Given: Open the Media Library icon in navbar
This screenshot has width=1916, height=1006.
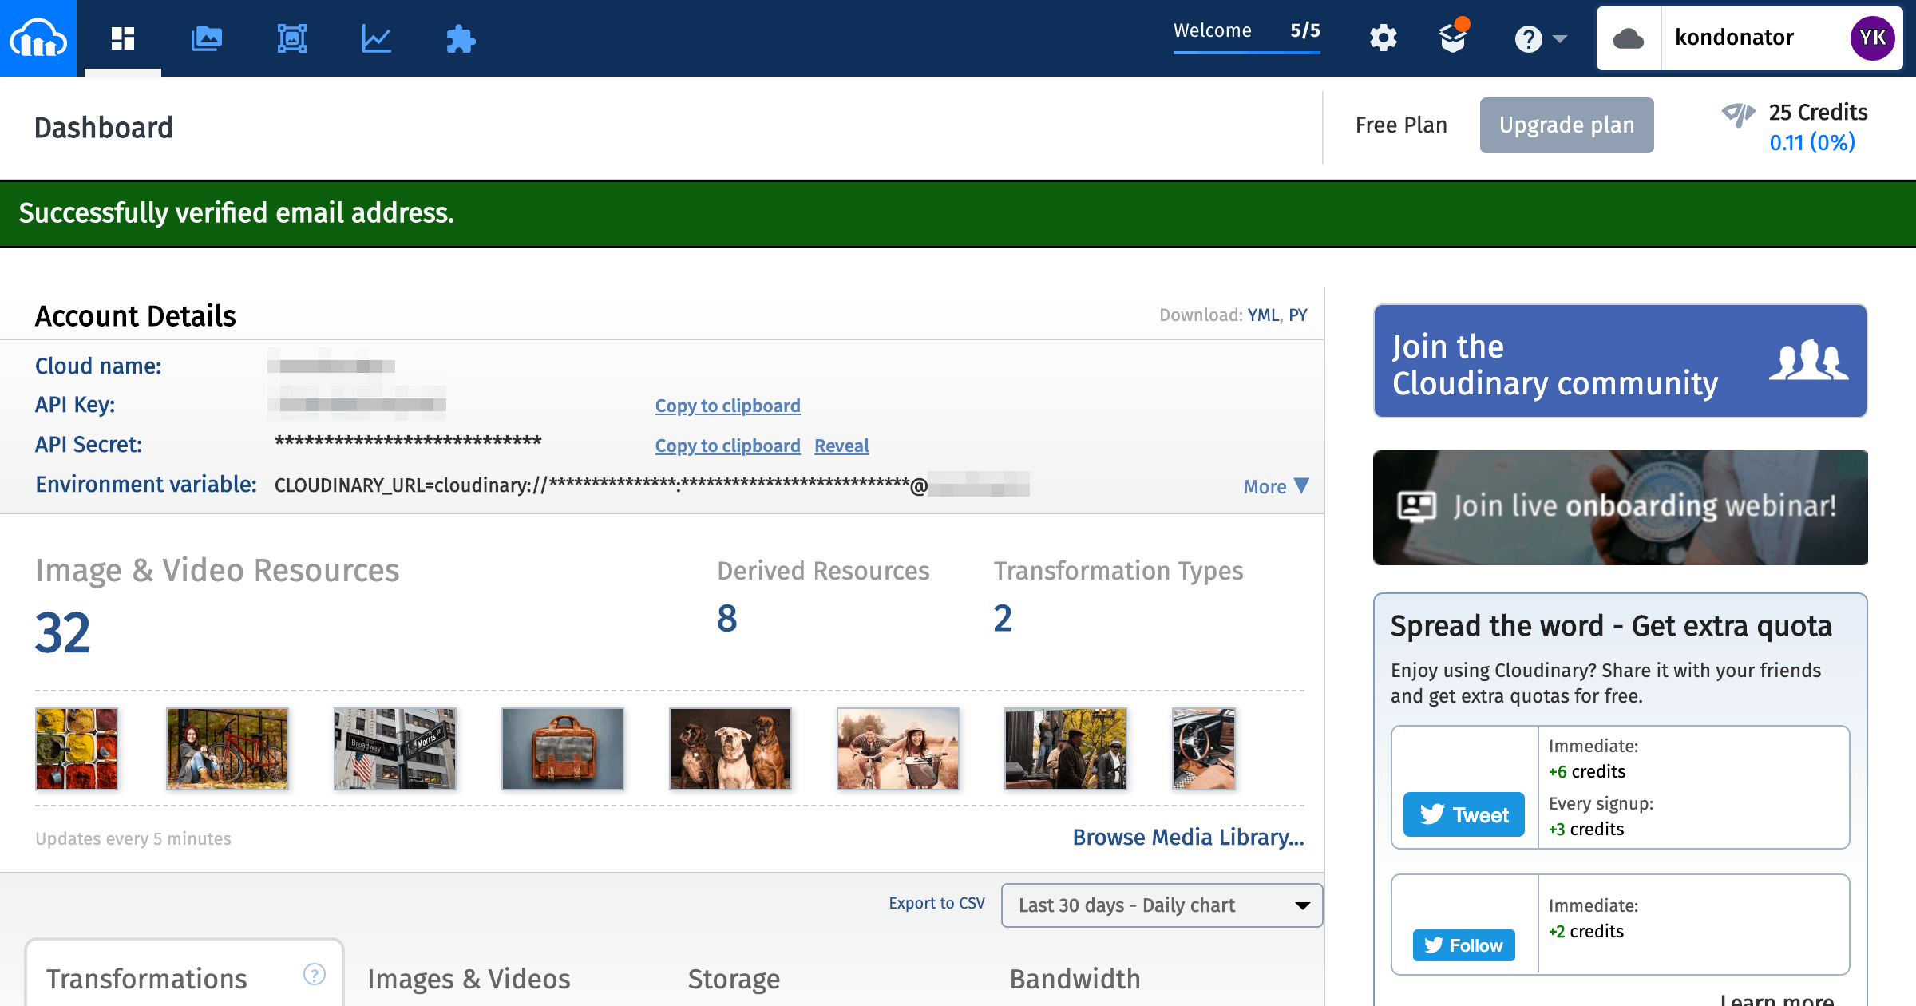Looking at the screenshot, I should click(207, 38).
